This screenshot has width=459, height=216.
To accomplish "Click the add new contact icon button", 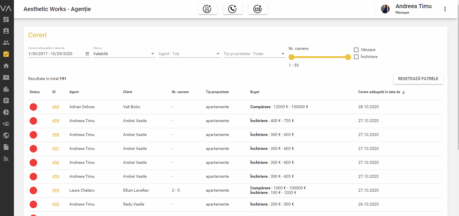I will 207,9.
